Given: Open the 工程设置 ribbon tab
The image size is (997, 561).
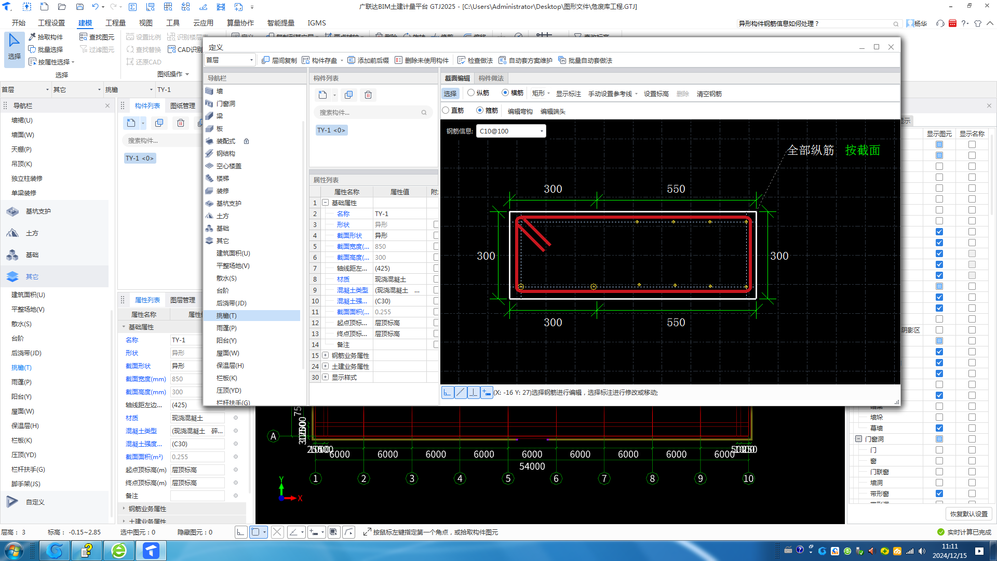Looking at the screenshot, I should pyautogui.click(x=51, y=23).
